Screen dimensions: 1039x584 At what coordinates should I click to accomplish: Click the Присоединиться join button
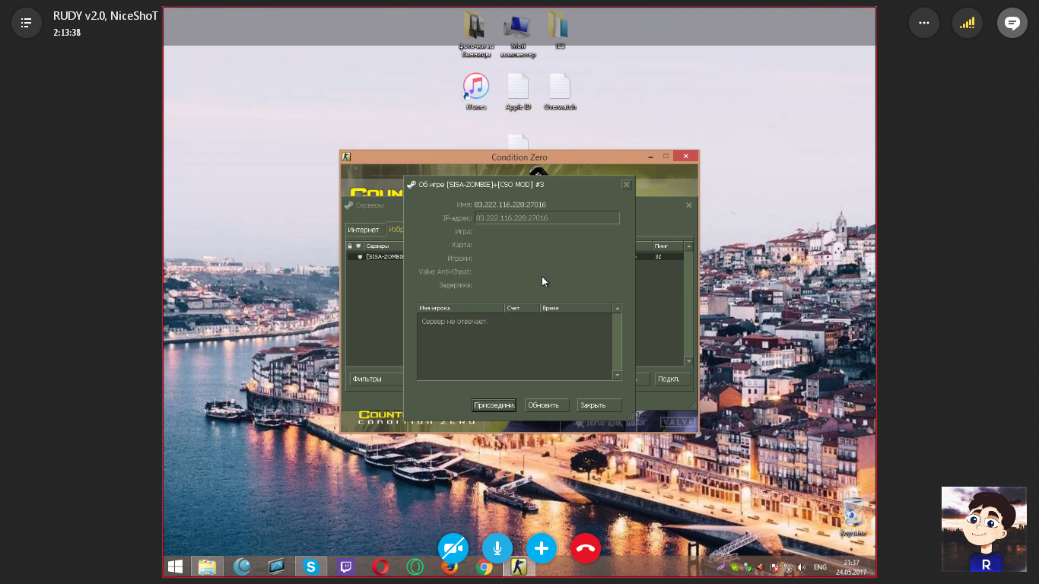click(x=494, y=405)
